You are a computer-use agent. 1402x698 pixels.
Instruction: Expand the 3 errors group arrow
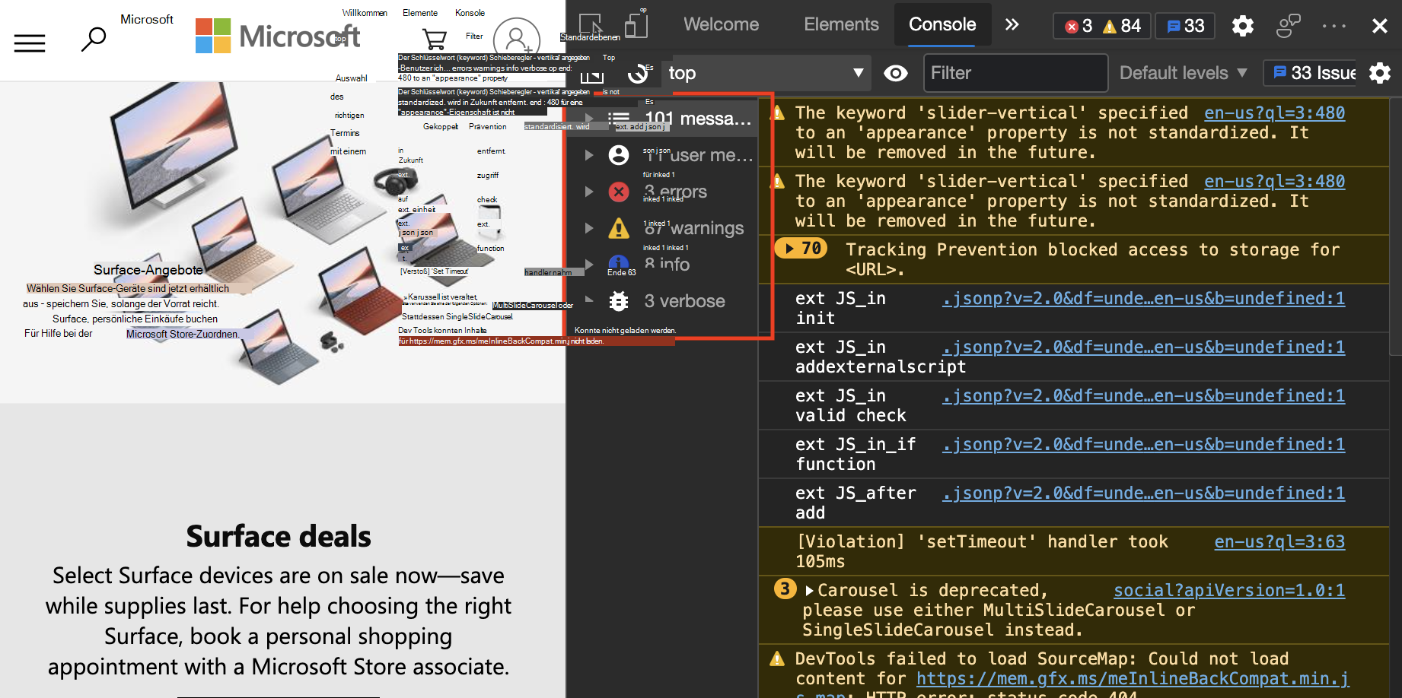pyautogui.click(x=588, y=192)
